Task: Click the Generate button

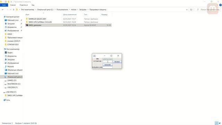Action: (x=108, y=65)
